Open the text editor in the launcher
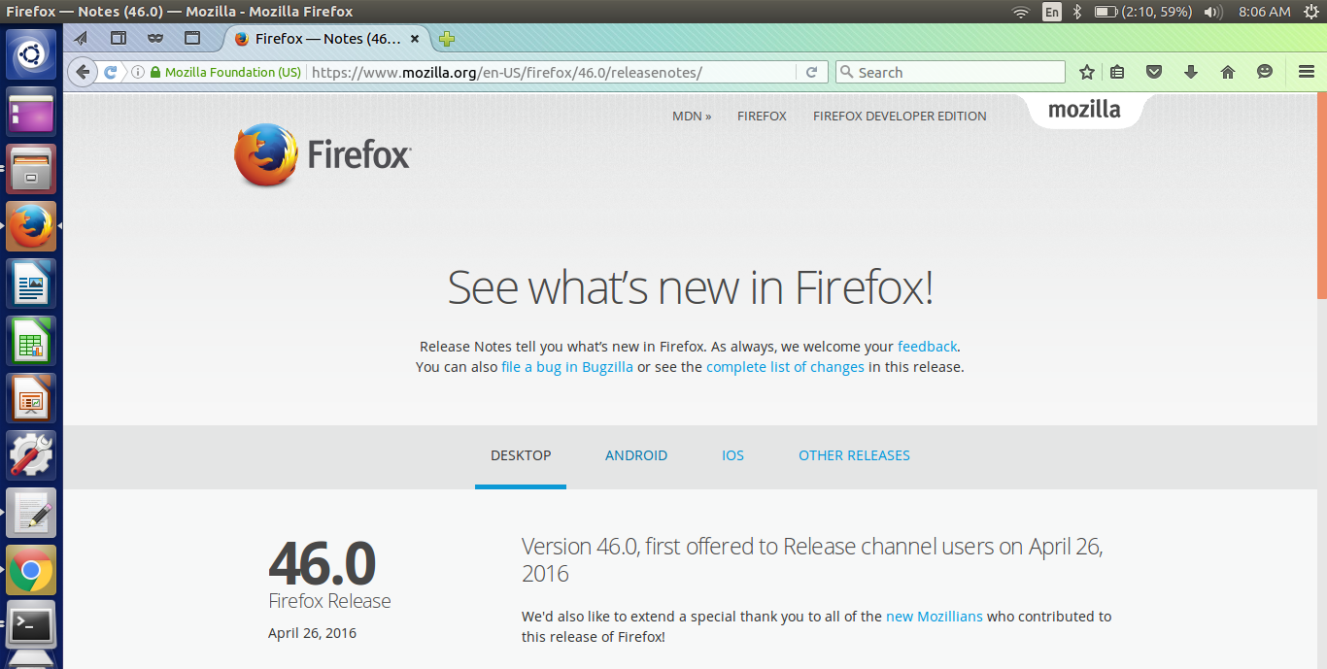Screen dimensions: 1327x669 tap(31, 513)
